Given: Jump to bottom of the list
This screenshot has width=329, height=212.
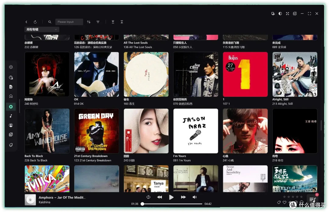Looking at the screenshot, I should coord(122,22).
